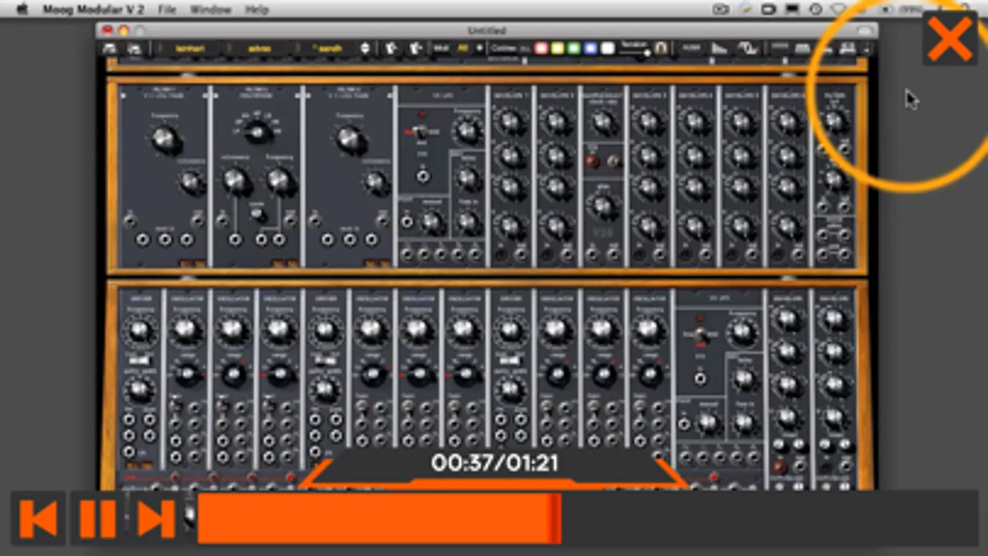Select the blue cable color swatch
Screen dimensions: 988x556
point(591,48)
